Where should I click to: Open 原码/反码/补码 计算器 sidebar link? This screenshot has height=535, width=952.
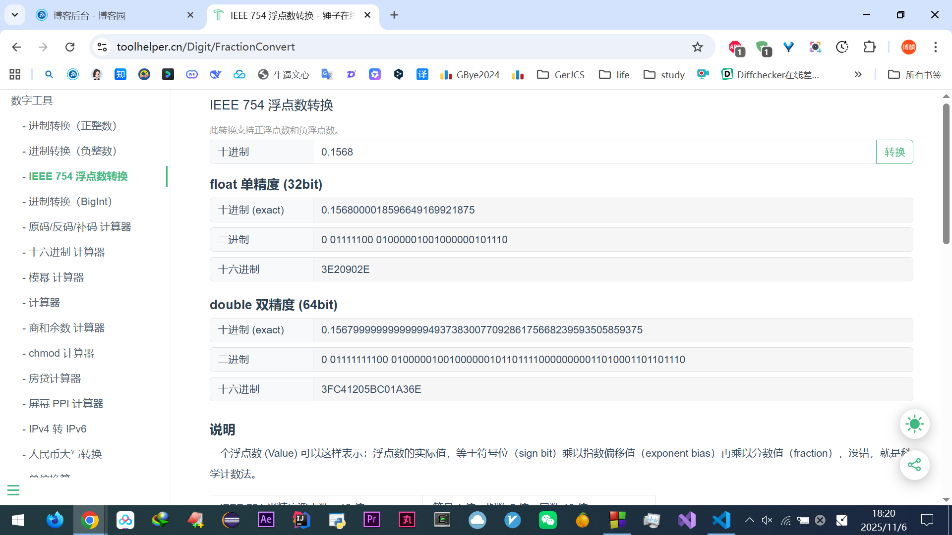(80, 227)
